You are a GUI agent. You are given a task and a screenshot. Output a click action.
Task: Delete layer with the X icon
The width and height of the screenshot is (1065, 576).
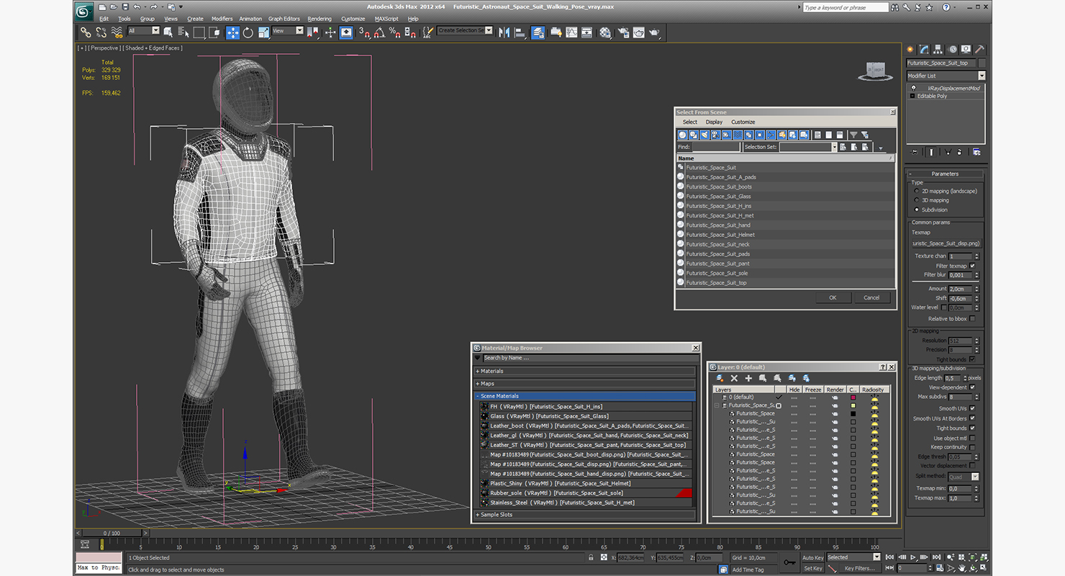(734, 378)
